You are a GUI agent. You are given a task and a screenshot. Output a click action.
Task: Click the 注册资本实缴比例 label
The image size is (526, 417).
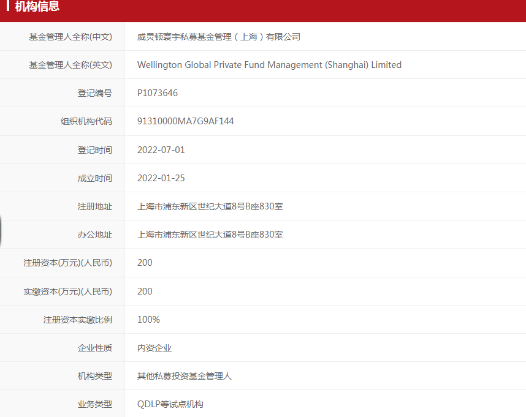pyautogui.click(x=77, y=320)
